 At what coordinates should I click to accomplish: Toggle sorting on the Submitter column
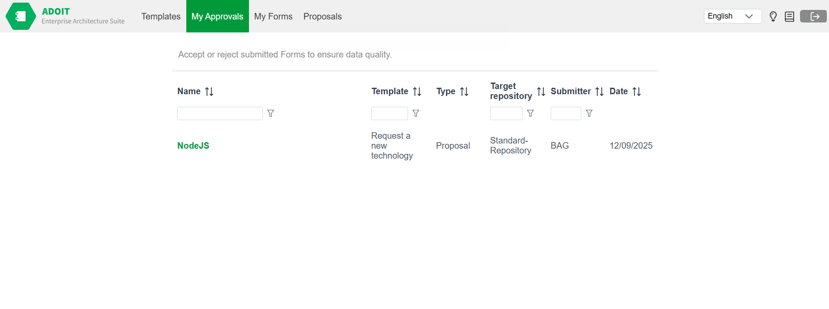pyautogui.click(x=599, y=91)
